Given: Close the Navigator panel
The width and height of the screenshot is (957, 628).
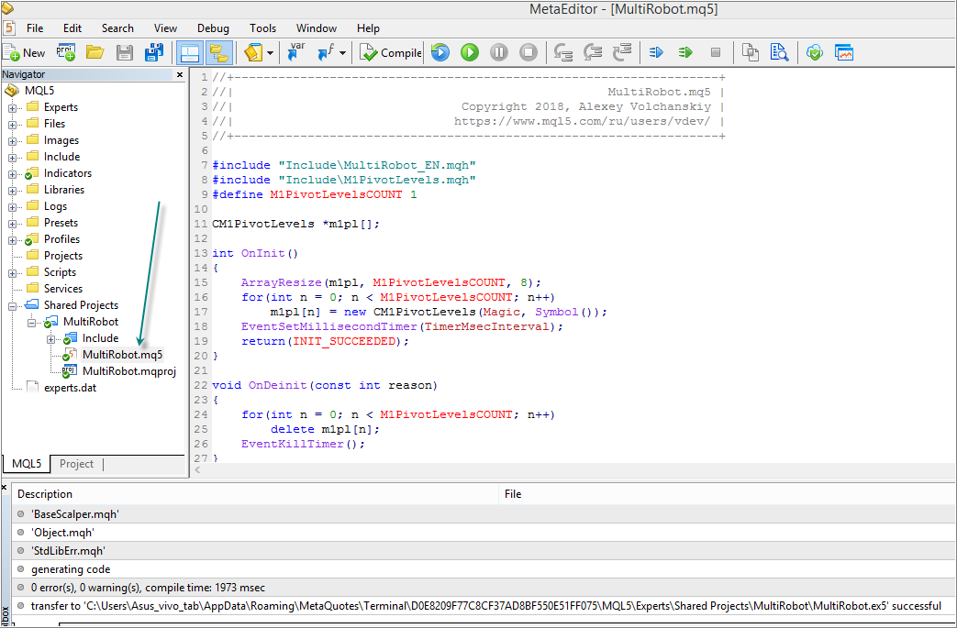Looking at the screenshot, I should 180,74.
